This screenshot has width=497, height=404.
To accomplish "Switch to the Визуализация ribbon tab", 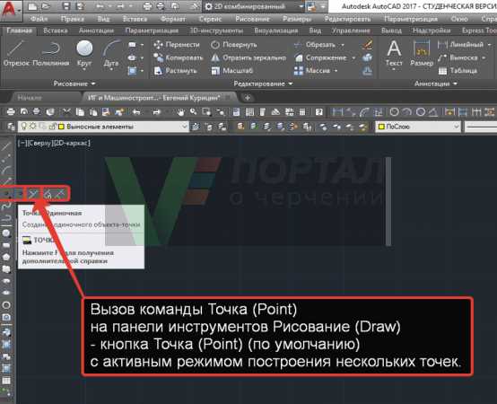I will 276,31.
